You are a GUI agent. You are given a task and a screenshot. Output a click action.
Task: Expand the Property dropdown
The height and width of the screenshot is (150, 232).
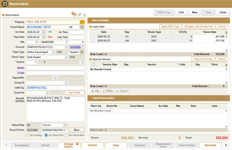82,22
